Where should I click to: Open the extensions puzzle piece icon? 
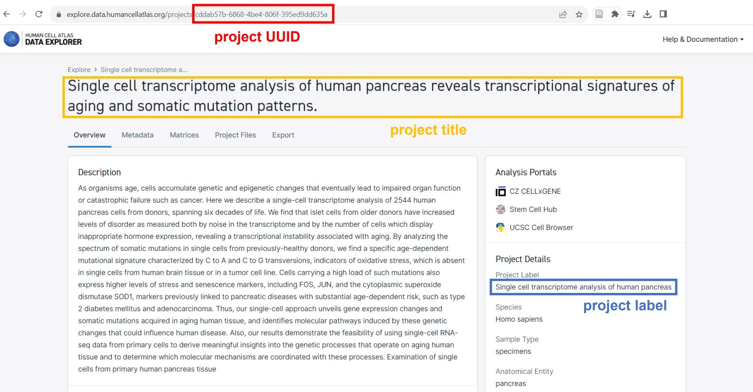tap(615, 14)
